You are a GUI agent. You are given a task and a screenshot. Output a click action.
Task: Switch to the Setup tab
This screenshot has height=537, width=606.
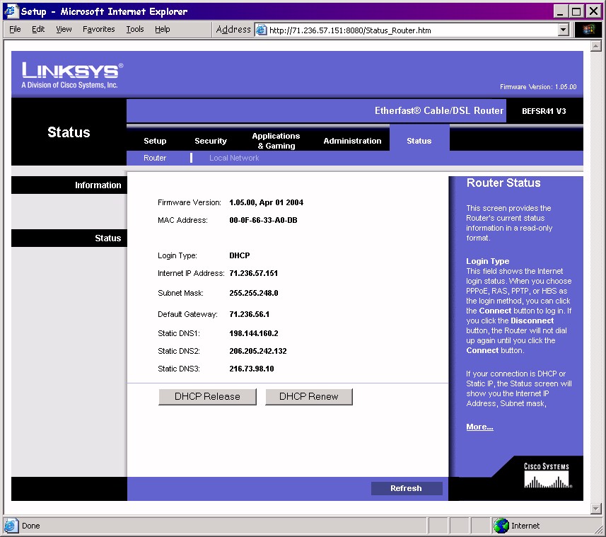(155, 141)
